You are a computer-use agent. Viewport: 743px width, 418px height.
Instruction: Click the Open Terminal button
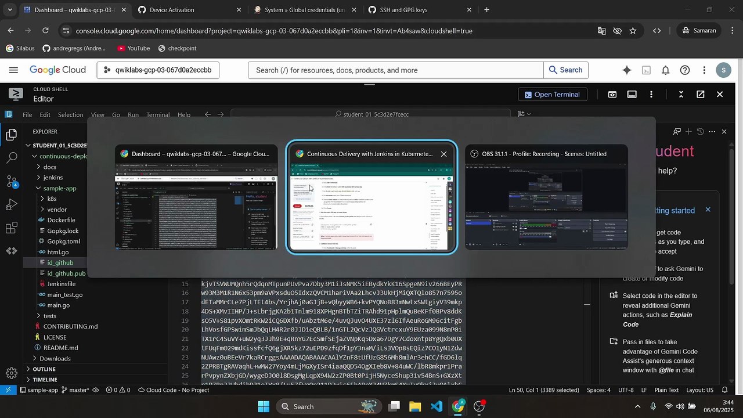pos(553,95)
